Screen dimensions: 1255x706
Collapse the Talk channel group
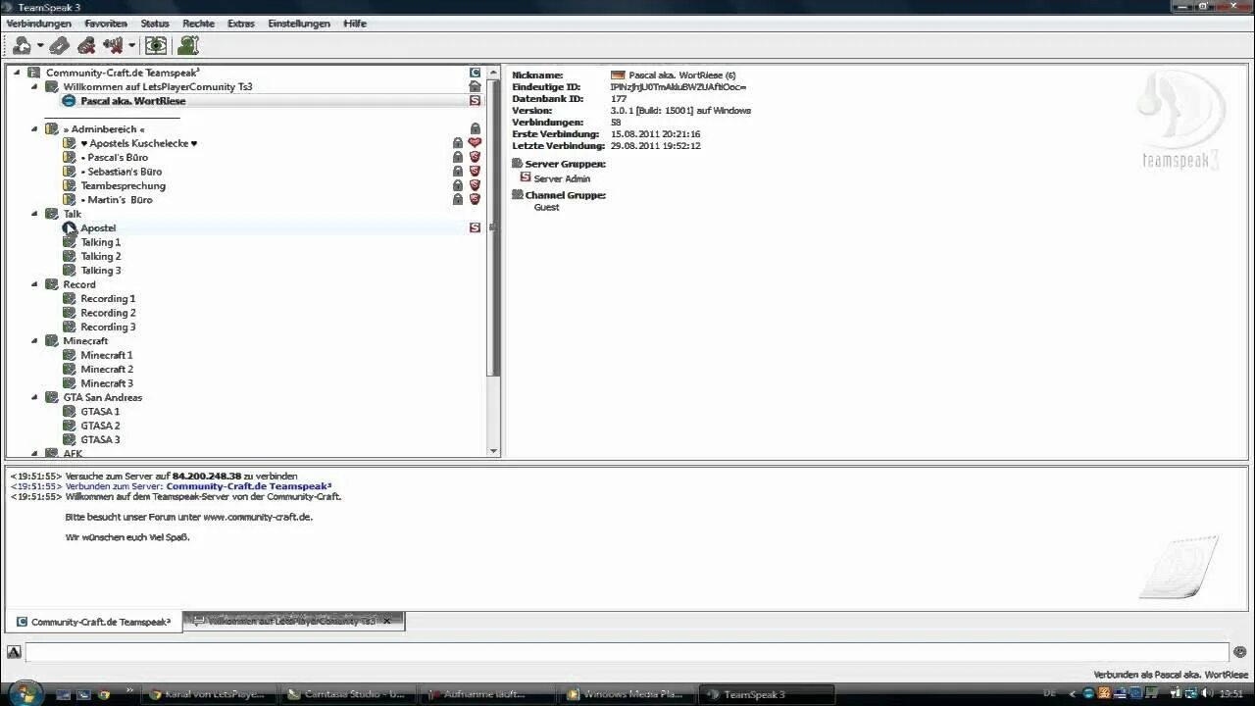point(34,214)
